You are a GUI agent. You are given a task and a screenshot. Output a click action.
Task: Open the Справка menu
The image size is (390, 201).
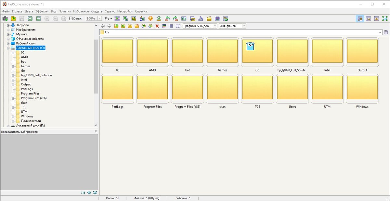(x=141, y=11)
